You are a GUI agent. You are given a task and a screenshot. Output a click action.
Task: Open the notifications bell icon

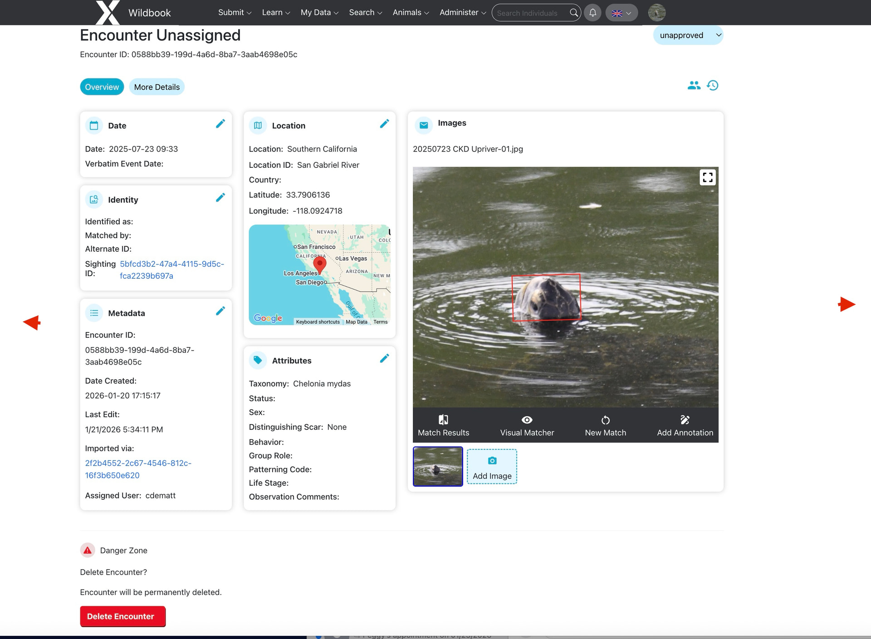pyautogui.click(x=592, y=13)
